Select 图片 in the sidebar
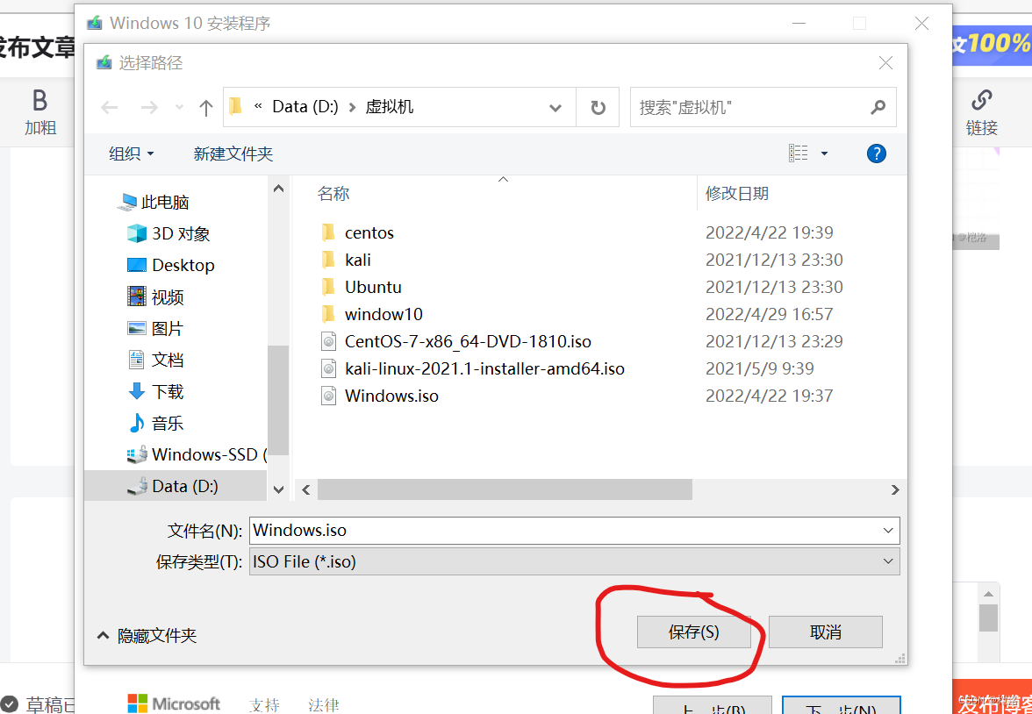 [x=155, y=328]
